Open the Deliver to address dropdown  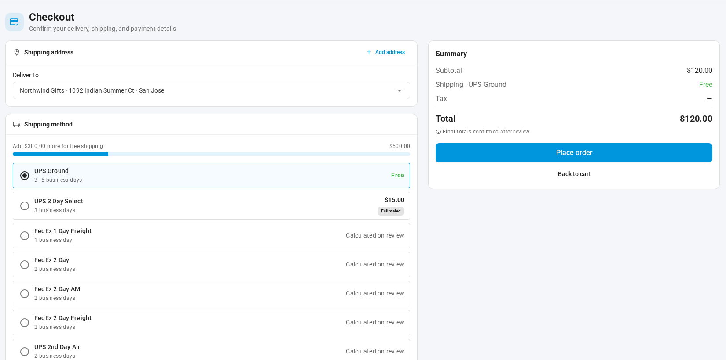pyautogui.click(x=211, y=90)
